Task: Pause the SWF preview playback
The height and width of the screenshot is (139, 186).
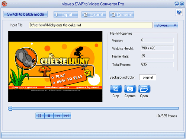Action: pos(40,116)
